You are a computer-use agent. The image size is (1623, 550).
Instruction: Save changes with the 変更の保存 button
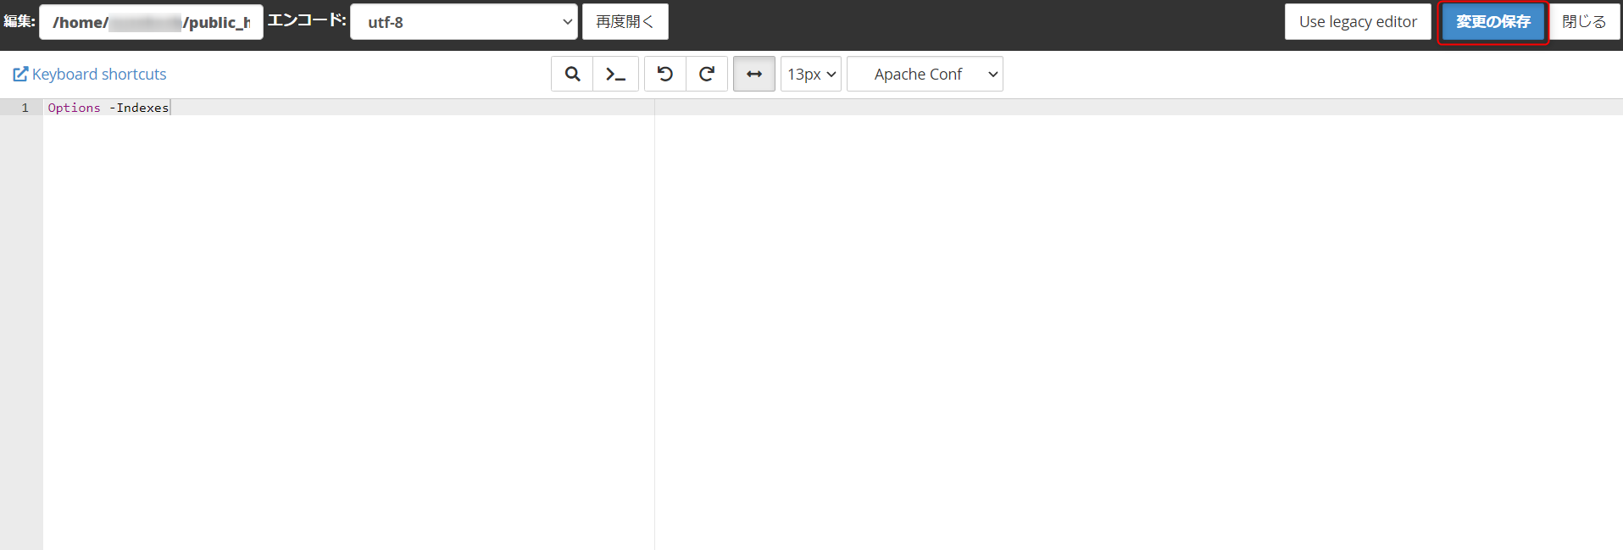(x=1492, y=22)
